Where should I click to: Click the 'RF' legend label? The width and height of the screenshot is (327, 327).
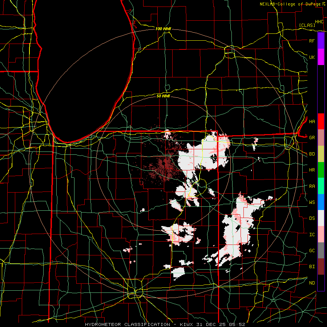(312, 41)
